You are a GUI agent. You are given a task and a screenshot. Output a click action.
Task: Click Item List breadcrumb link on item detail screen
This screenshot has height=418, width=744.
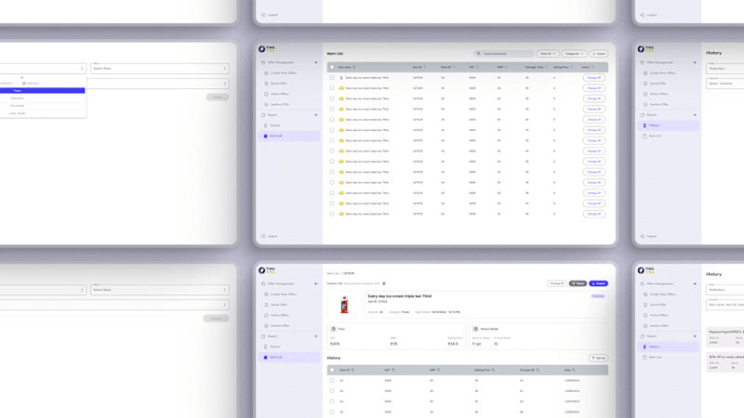(333, 273)
